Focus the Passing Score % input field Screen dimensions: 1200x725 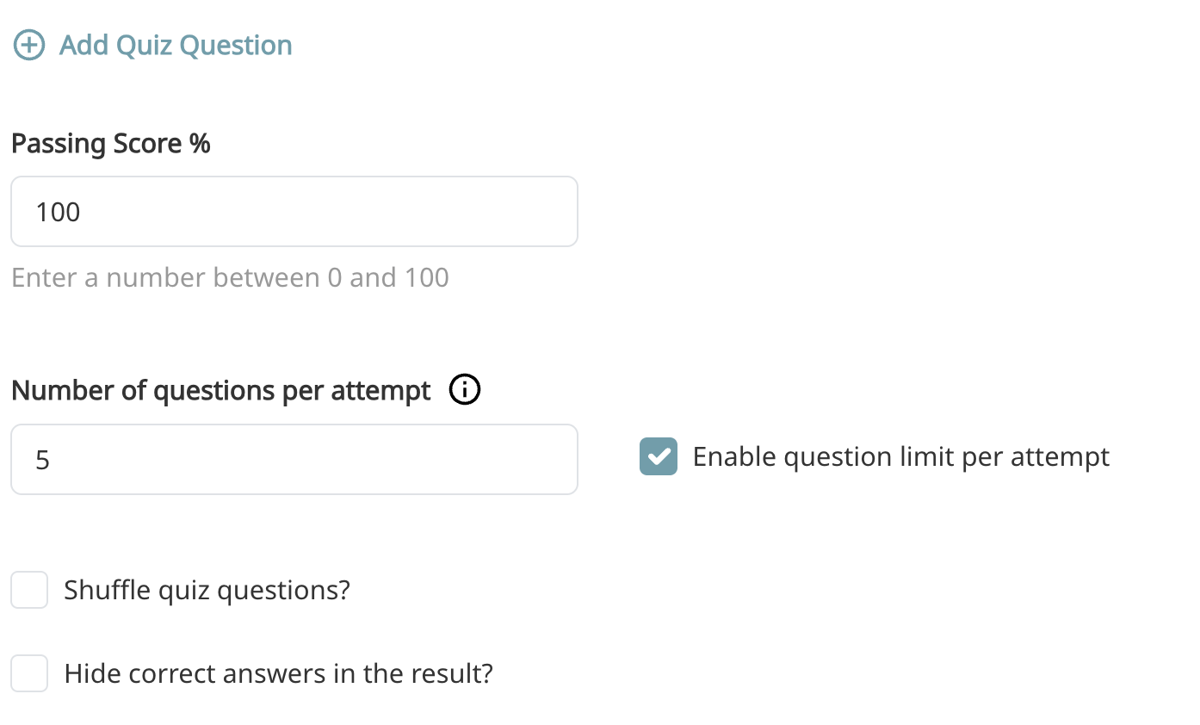click(x=294, y=212)
